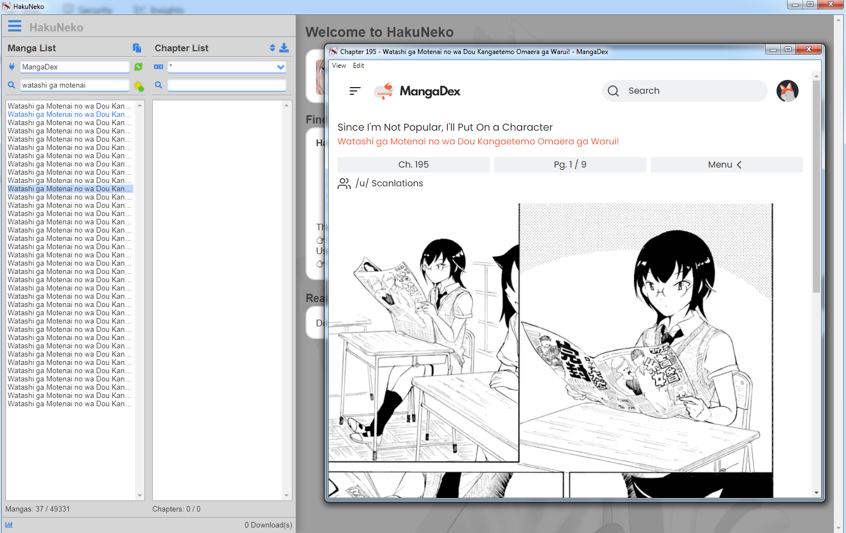Click the chapter list scrollbar
This screenshot has width=846, height=533.
tap(287, 300)
